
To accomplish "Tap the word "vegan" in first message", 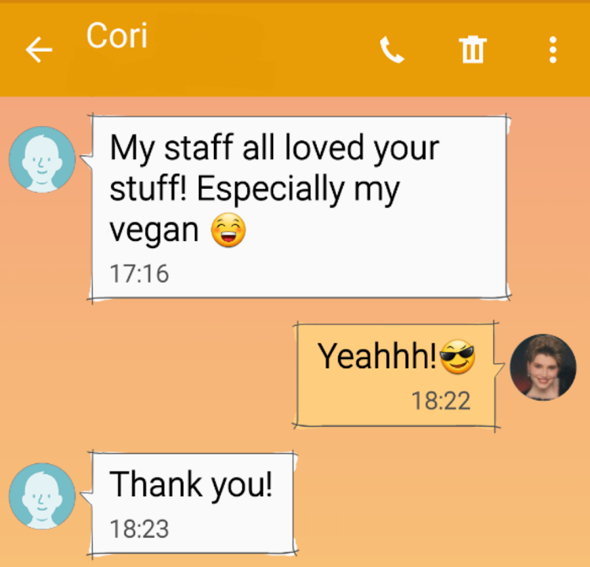I will (154, 231).
